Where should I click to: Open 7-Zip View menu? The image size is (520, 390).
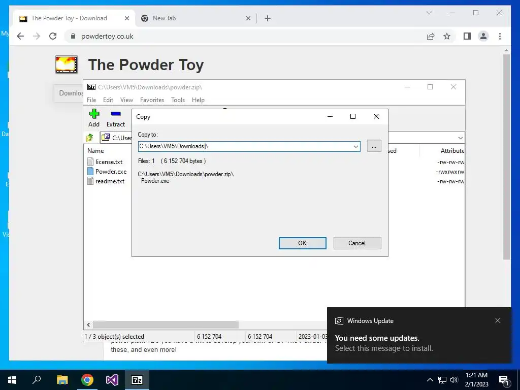pos(126,100)
